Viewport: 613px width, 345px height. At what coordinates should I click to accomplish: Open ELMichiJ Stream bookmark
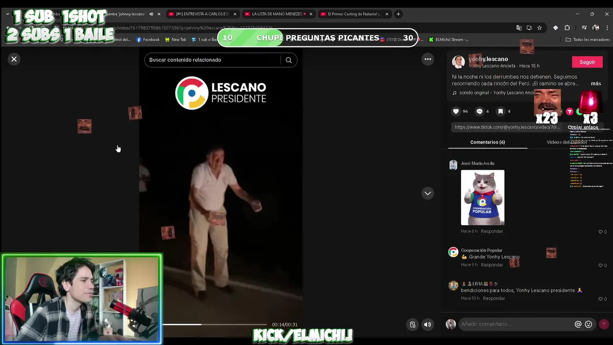tap(449, 39)
